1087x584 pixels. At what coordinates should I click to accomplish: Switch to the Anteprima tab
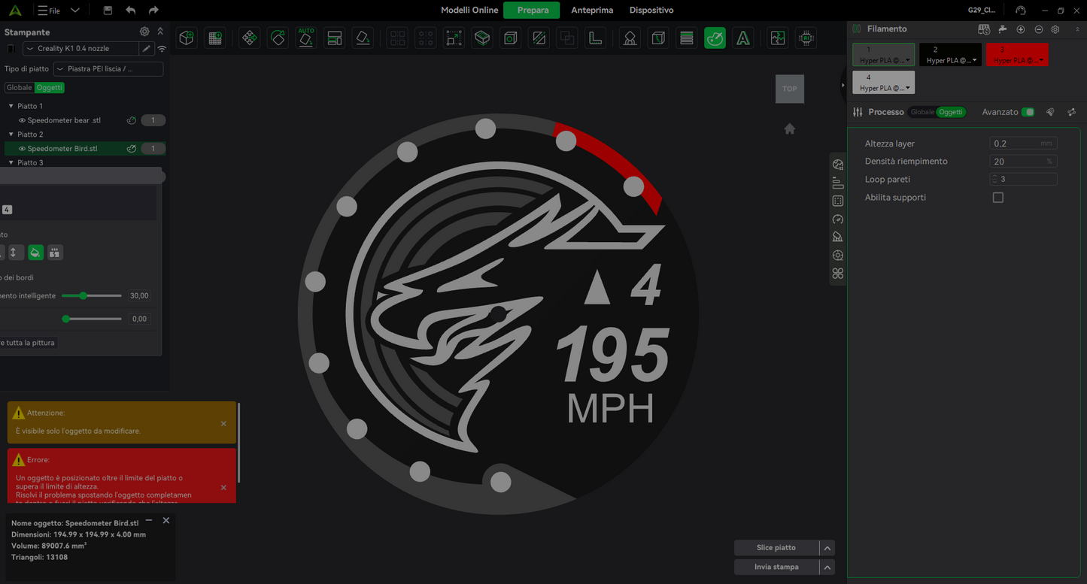point(592,10)
